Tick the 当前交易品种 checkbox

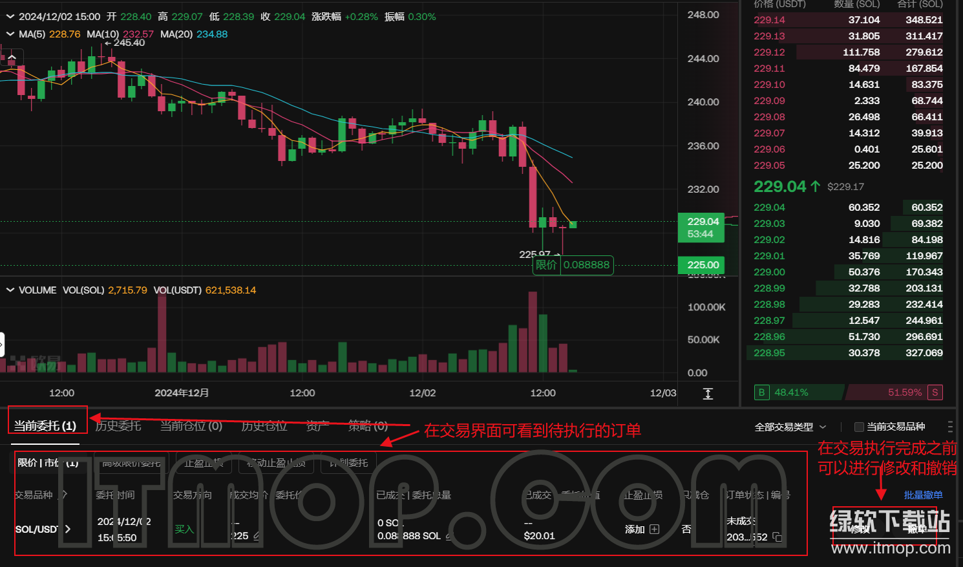[x=859, y=427]
